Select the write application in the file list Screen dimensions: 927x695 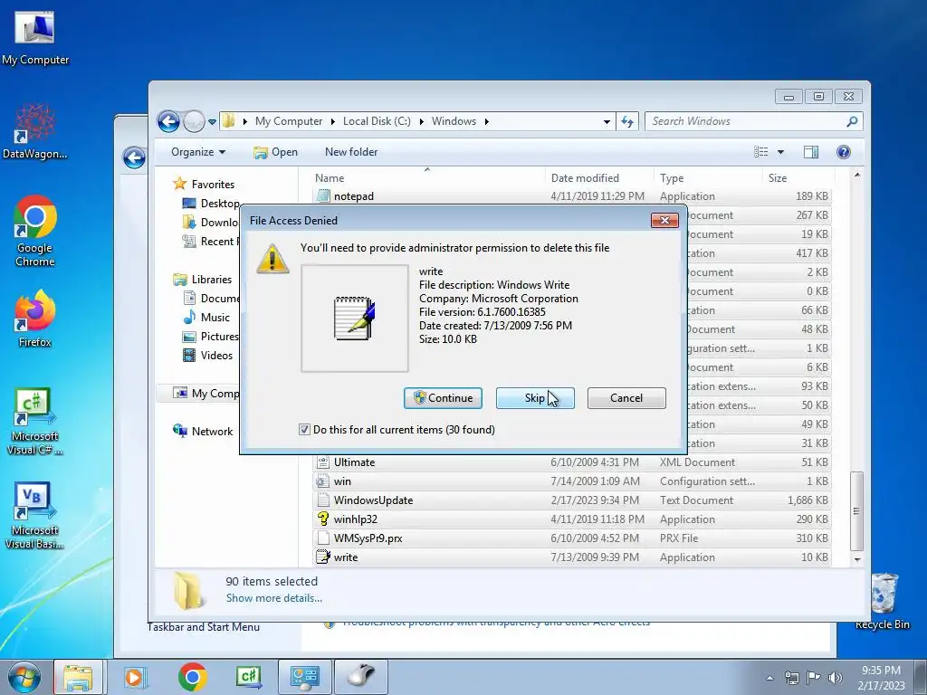click(572, 557)
